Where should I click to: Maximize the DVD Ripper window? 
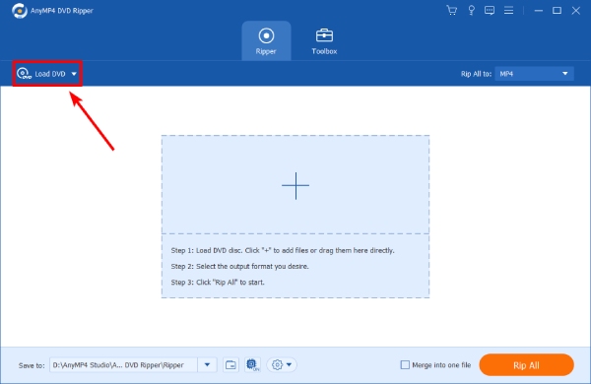pyautogui.click(x=557, y=11)
